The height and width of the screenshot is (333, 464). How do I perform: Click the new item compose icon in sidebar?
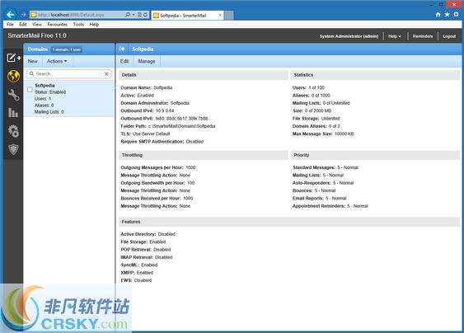coord(14,58)
